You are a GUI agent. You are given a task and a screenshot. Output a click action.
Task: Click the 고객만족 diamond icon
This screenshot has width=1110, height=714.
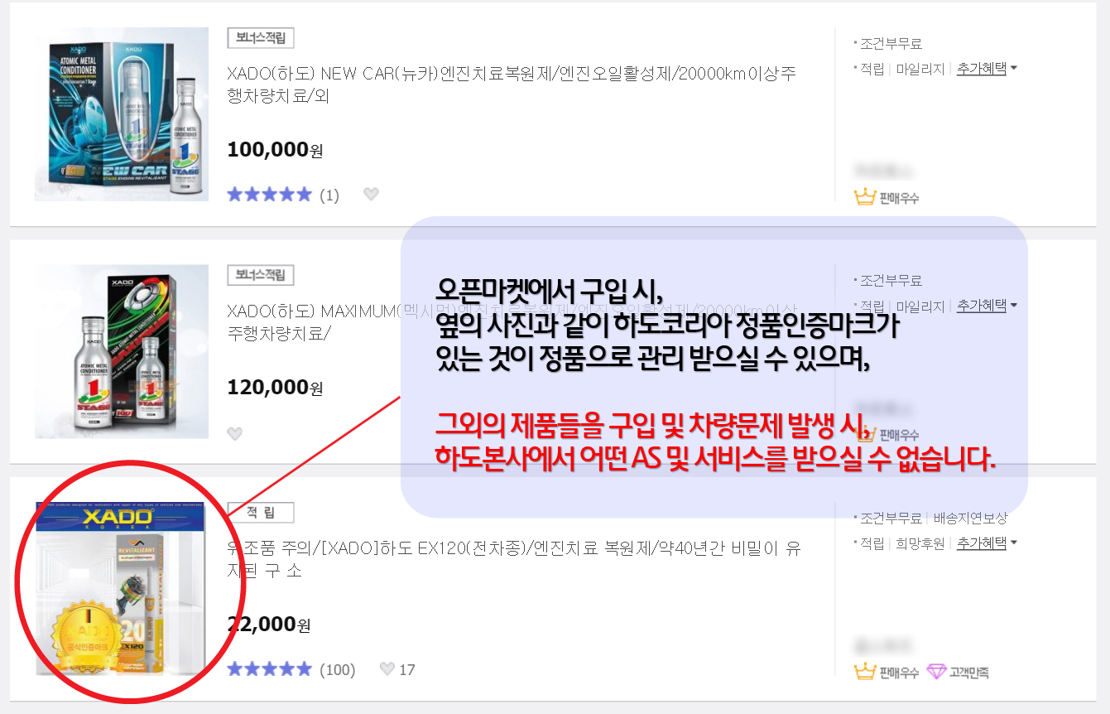pyautogui.click(x=936, y=672)
